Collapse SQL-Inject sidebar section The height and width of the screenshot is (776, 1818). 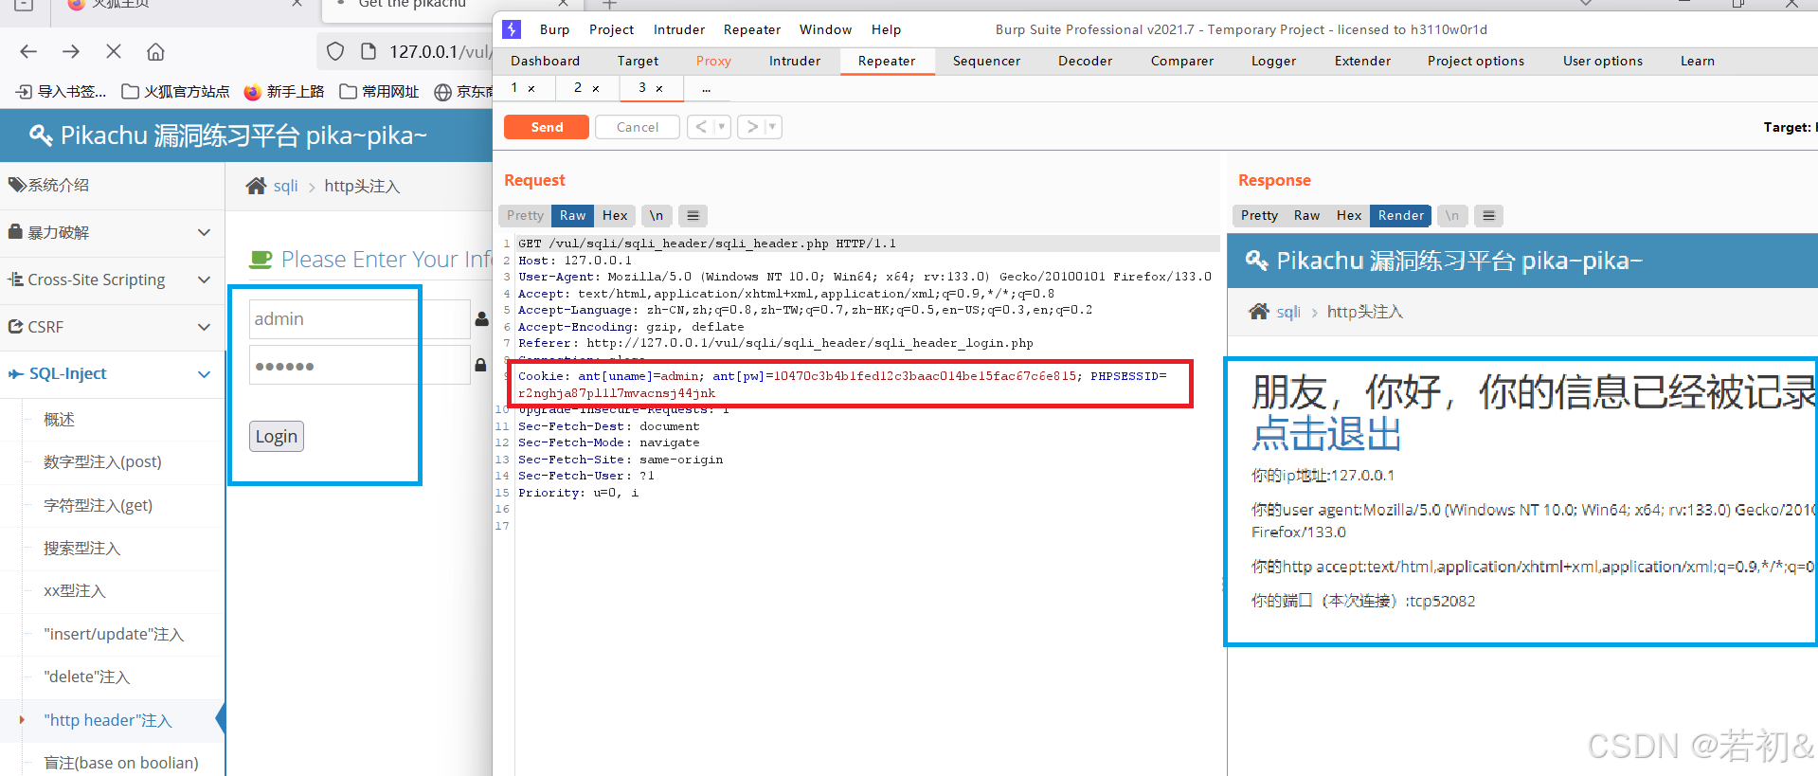pyautogui.click(x=112, y=373)
